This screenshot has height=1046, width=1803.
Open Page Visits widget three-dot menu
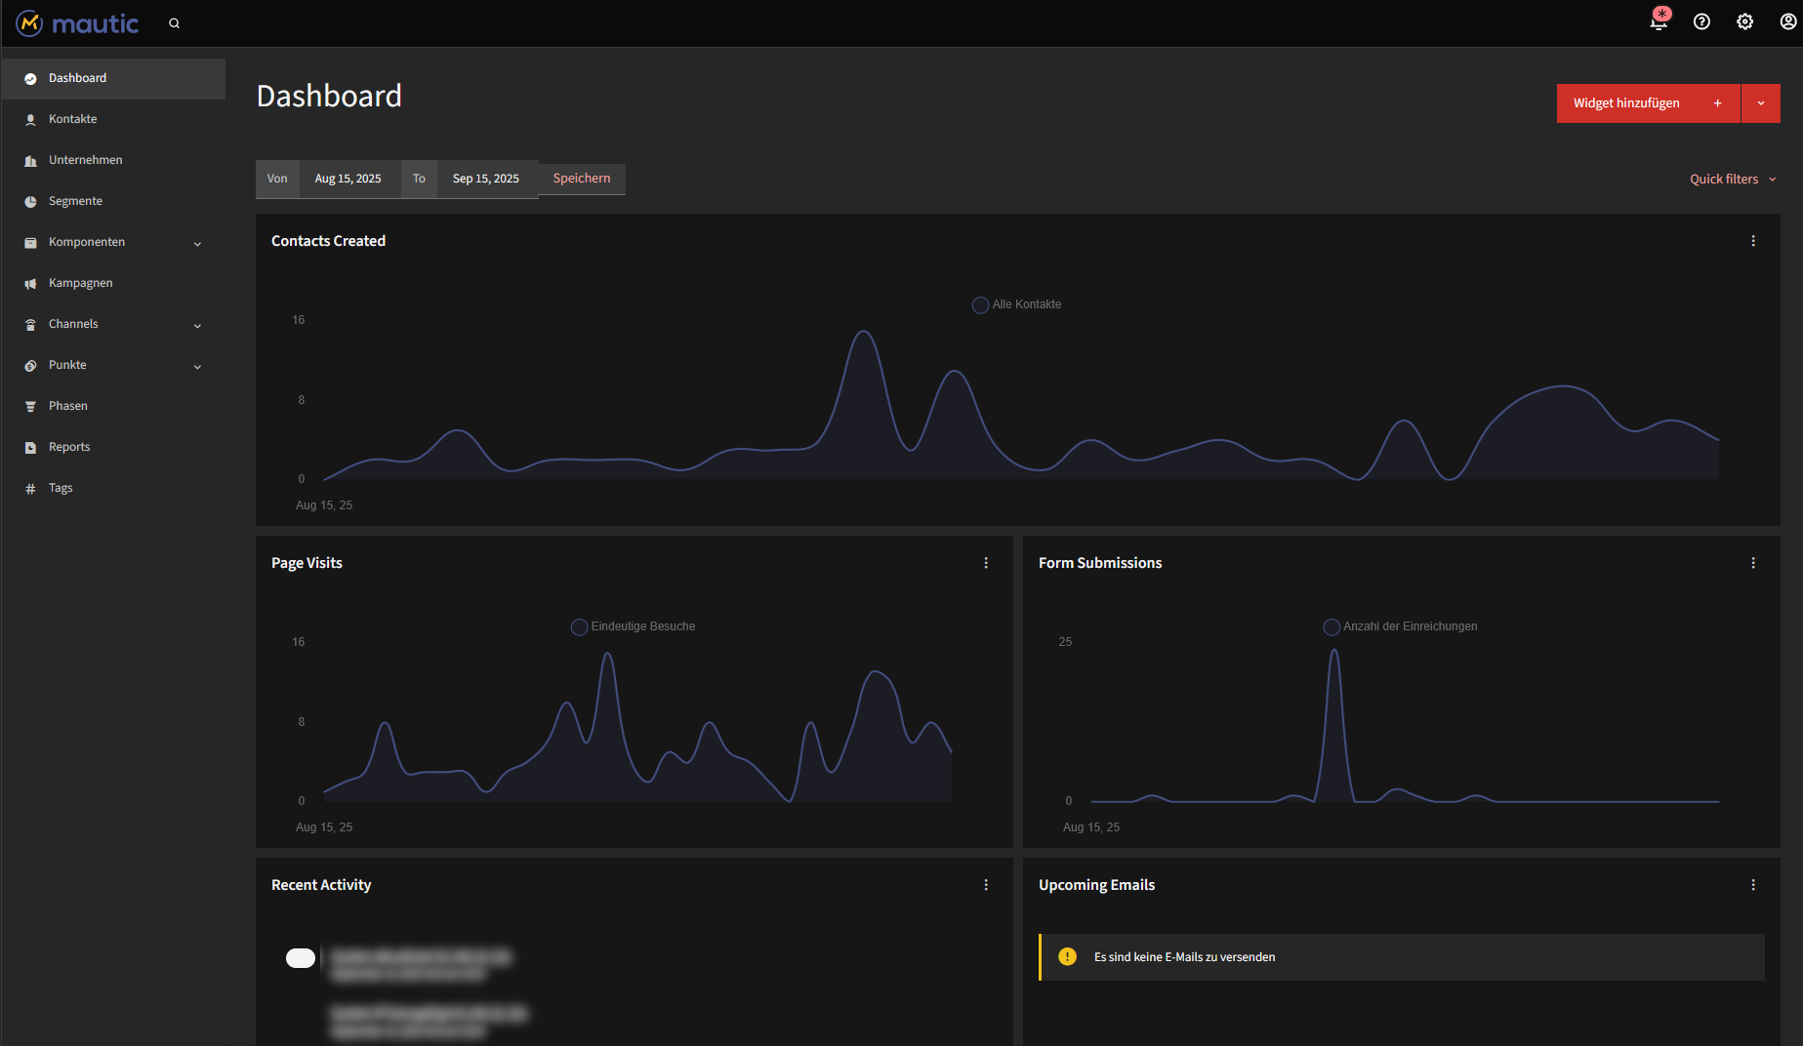coord(985,563)
